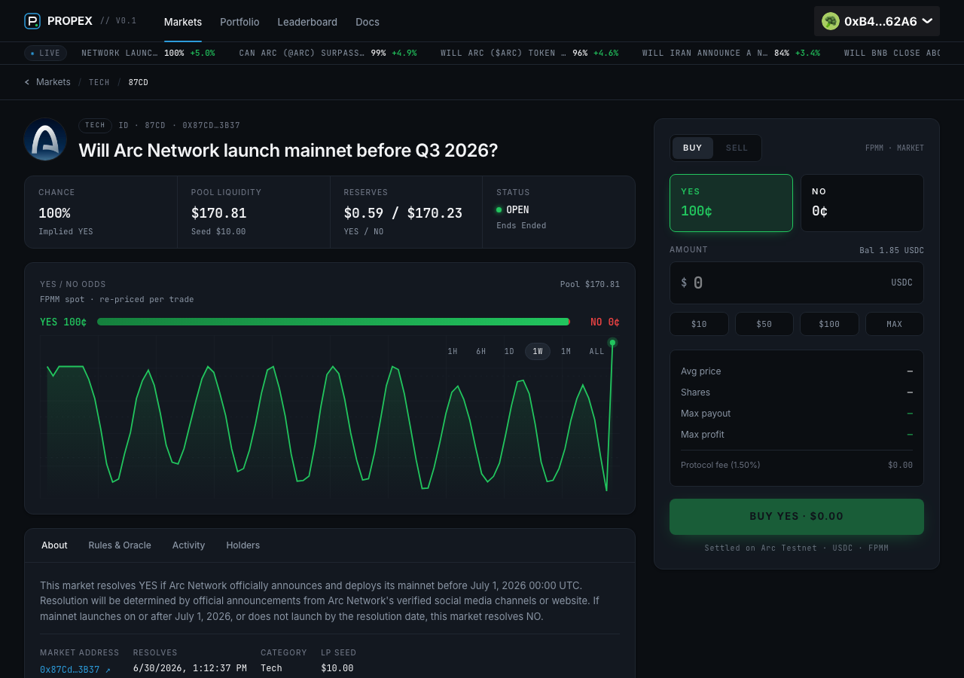
Task: Set chart range to 1M
Action: pyautogui.click(x=566, y=352)
